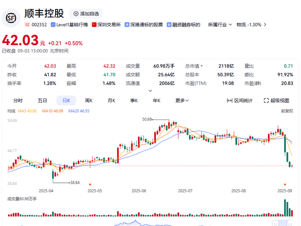Click orange event dot near 2025-05

click(x=90, y=184)
